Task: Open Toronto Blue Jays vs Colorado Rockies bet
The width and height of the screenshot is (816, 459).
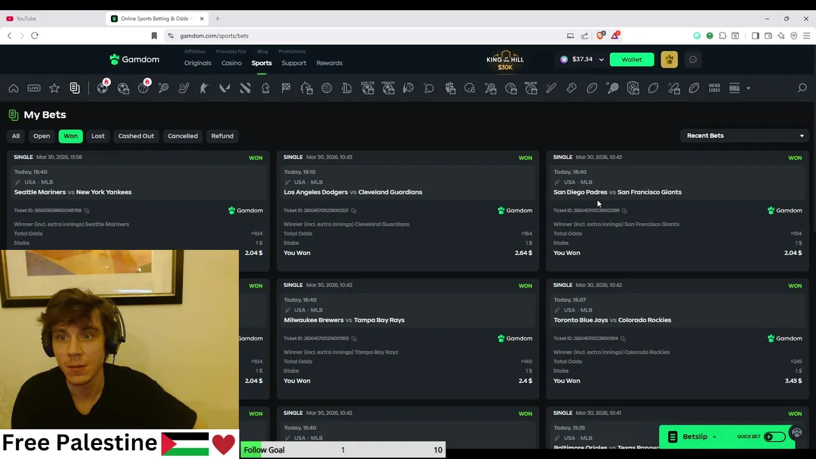Action: coord(613,320)
